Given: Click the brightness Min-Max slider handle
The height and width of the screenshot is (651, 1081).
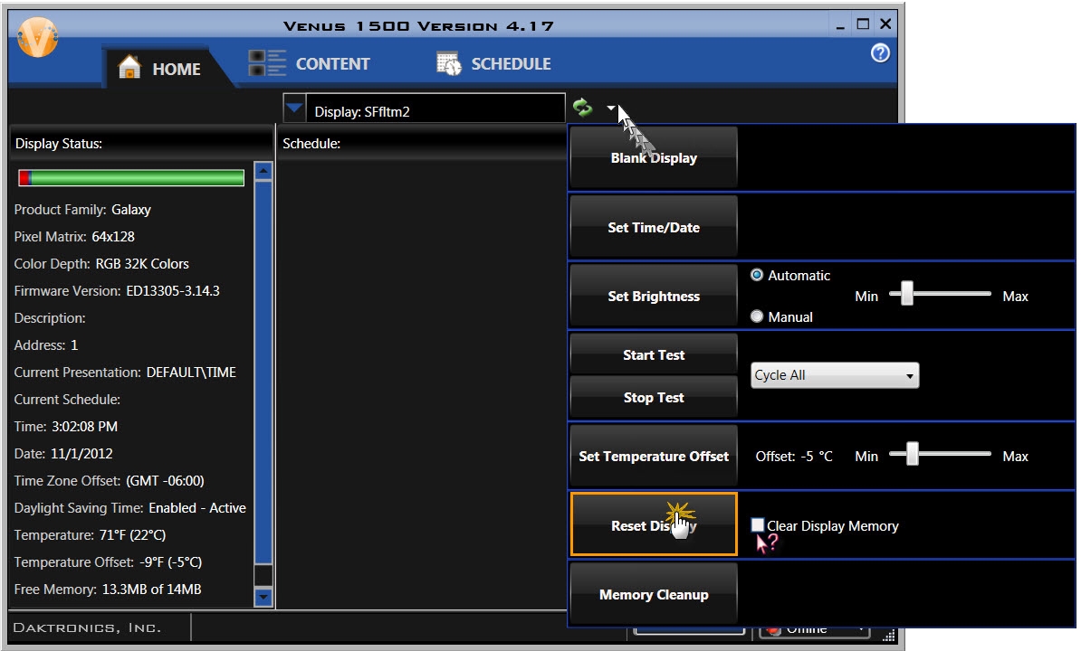Looking at the screenshot, I should (905, 294).
